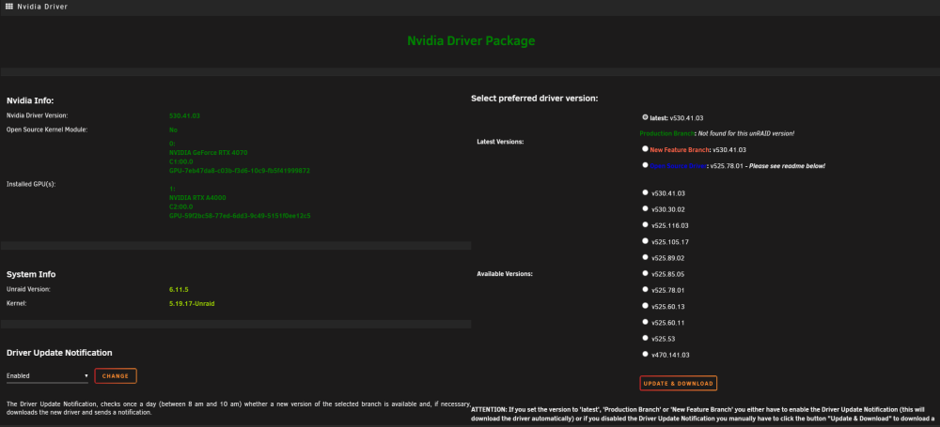Click the 'NVIDIA RTX A4000' text
Image resolution: width=940 pixels, height=427 pixels.
click(x=197, y=198)
